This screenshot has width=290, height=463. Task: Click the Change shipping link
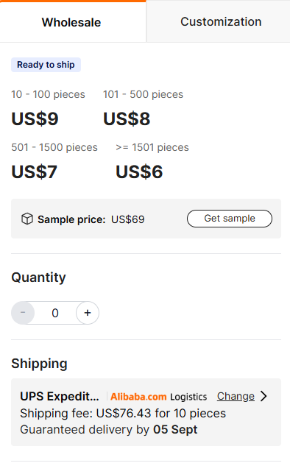(x=236, y=396)
